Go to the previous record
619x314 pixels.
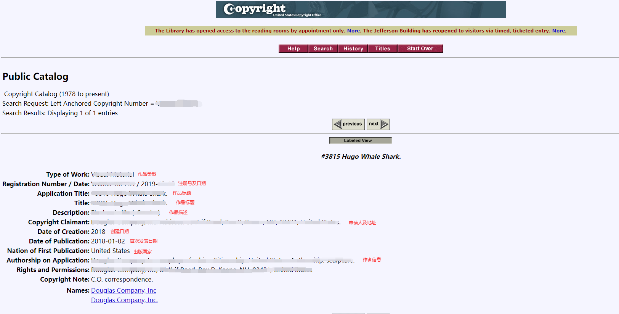(348, 124)
